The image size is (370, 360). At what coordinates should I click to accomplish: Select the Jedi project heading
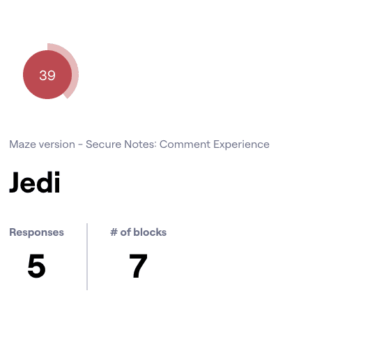pos(34,182)
